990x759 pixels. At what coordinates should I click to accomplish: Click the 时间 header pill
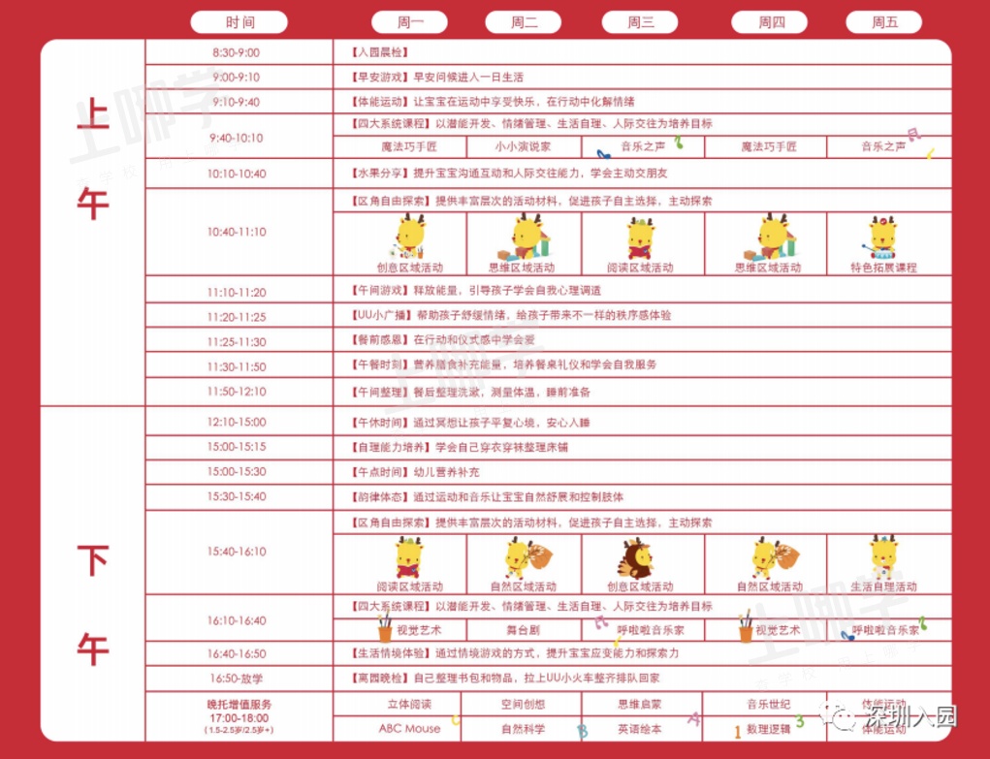click(239, 22)
